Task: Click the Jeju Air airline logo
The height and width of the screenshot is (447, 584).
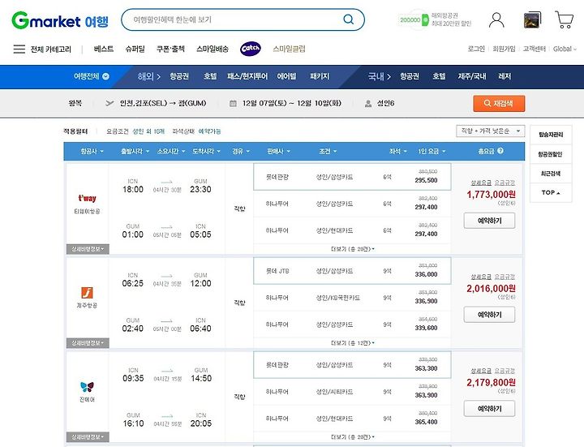Action: (x=87, y=293)
